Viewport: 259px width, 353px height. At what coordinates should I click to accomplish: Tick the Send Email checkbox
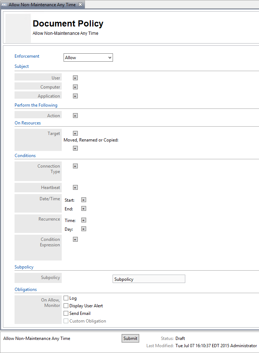click(66, 313)
